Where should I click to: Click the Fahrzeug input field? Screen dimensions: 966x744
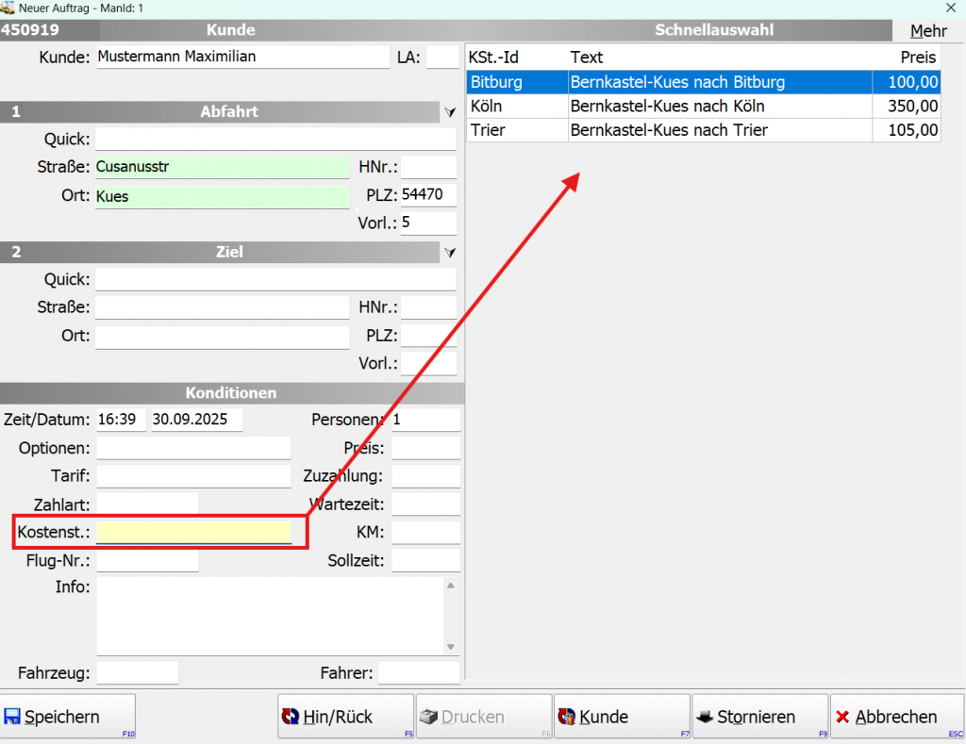[137, 673]
